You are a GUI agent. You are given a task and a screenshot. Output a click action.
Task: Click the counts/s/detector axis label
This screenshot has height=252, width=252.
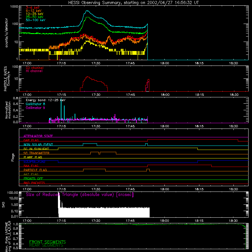tap(7, 33)
